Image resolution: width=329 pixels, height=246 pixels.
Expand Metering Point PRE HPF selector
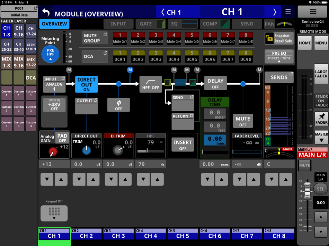[x=50, y=54]
